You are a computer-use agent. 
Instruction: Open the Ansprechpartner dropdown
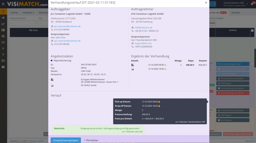pos(23,23)
